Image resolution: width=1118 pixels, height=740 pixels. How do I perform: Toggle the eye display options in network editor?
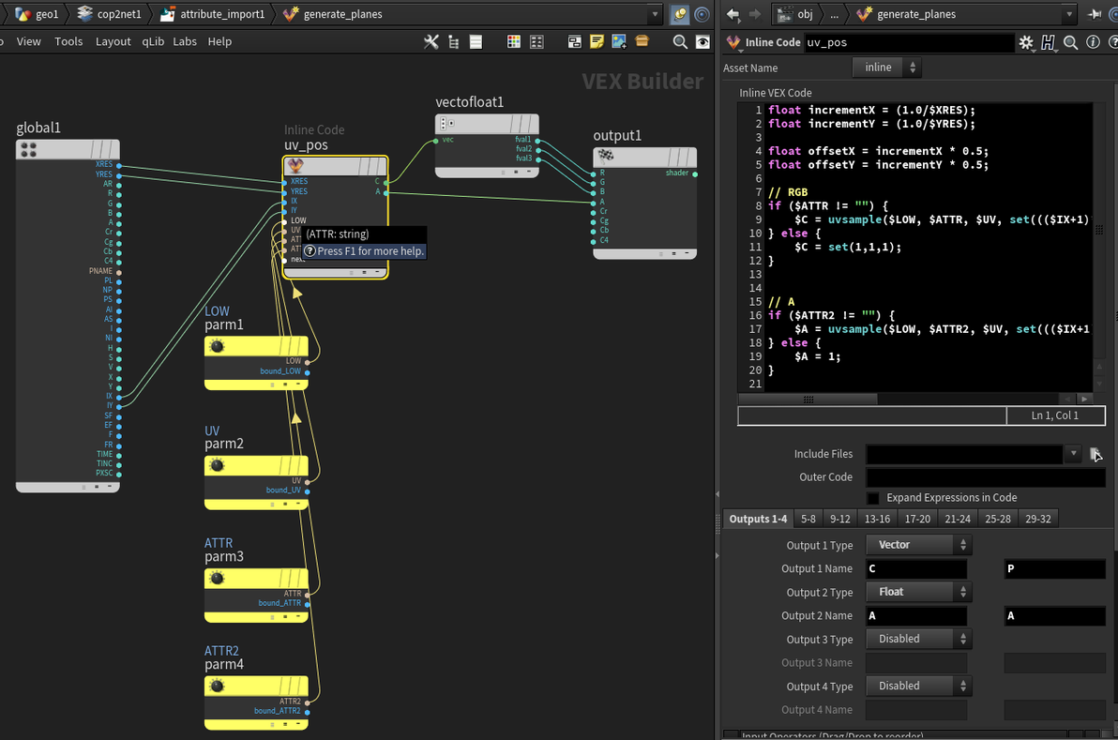coord(703,41)
